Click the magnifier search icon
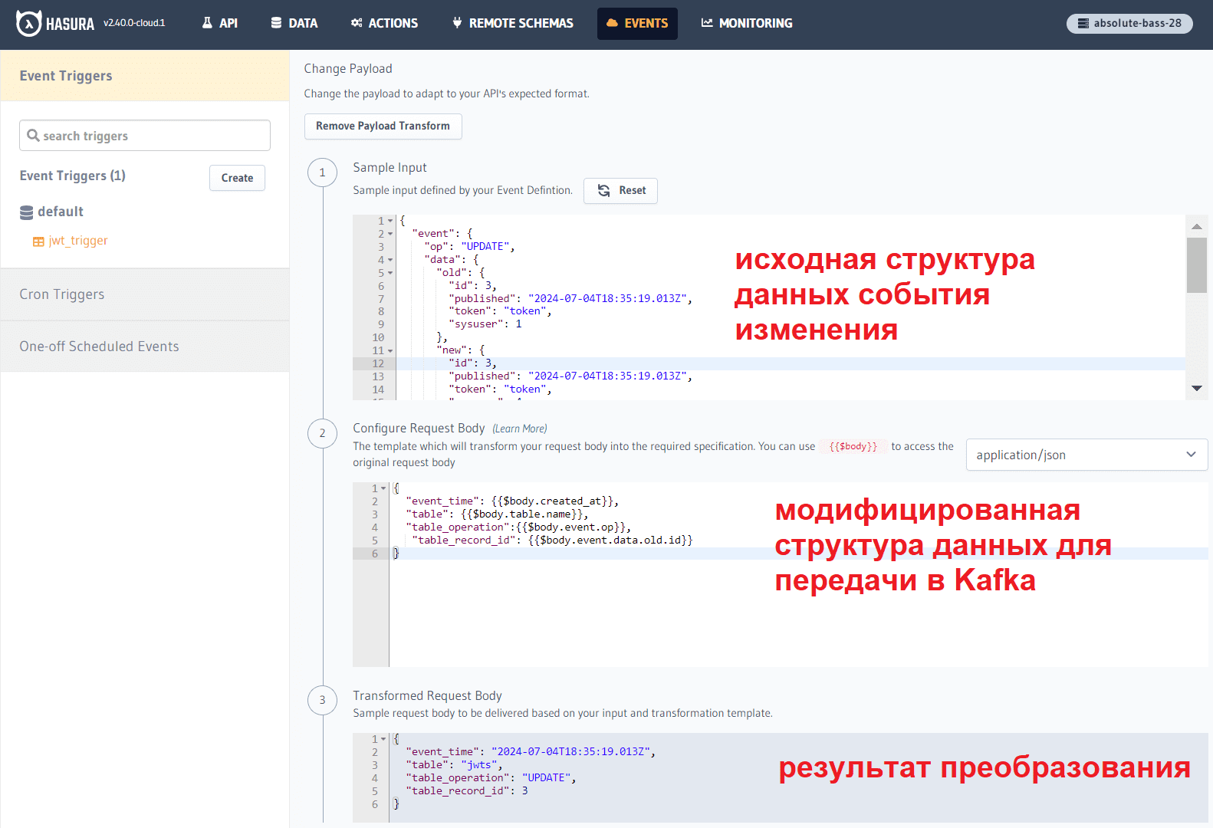This screenshot has height=828, width=1213. pyautogui.click(x=33, y=136)
